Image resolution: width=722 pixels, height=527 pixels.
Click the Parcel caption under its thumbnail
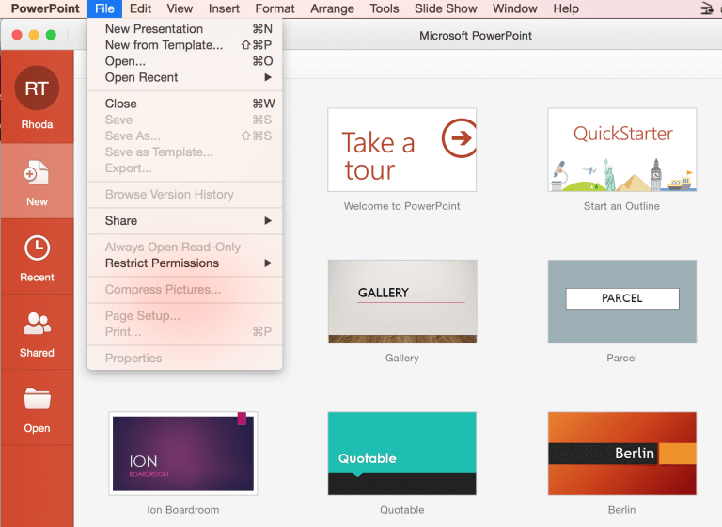621,358
